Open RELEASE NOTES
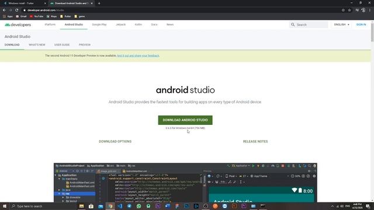 [x=255, y=141]
